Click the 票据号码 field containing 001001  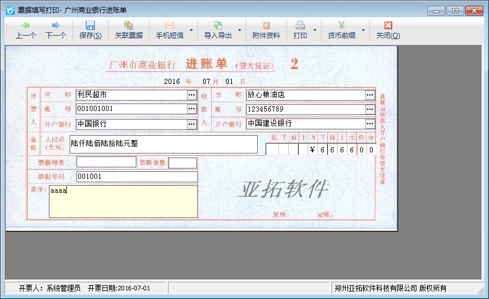click(136, 177)
